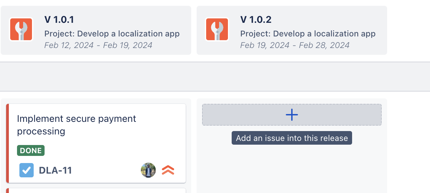This screenshot has height=193, width=430.
Task: Click the red color stripe on DLA-11 card
Action: tap(7, 143)
